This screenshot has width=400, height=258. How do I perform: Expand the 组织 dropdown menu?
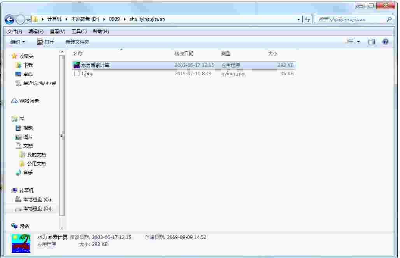coord(18,42)
